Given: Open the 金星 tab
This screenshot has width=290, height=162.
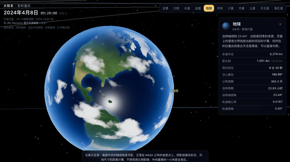Looking at the screenshot, I should 198,8.
